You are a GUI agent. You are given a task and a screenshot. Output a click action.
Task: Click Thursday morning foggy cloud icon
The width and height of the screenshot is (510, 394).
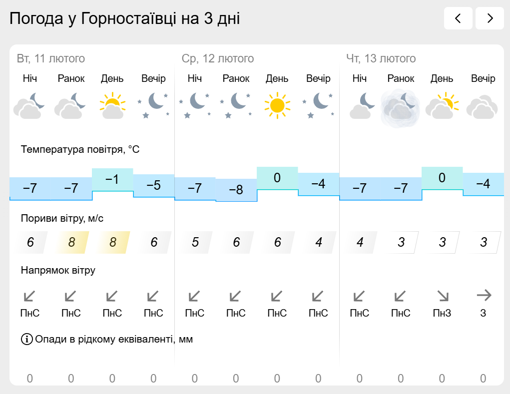point(401,108)
